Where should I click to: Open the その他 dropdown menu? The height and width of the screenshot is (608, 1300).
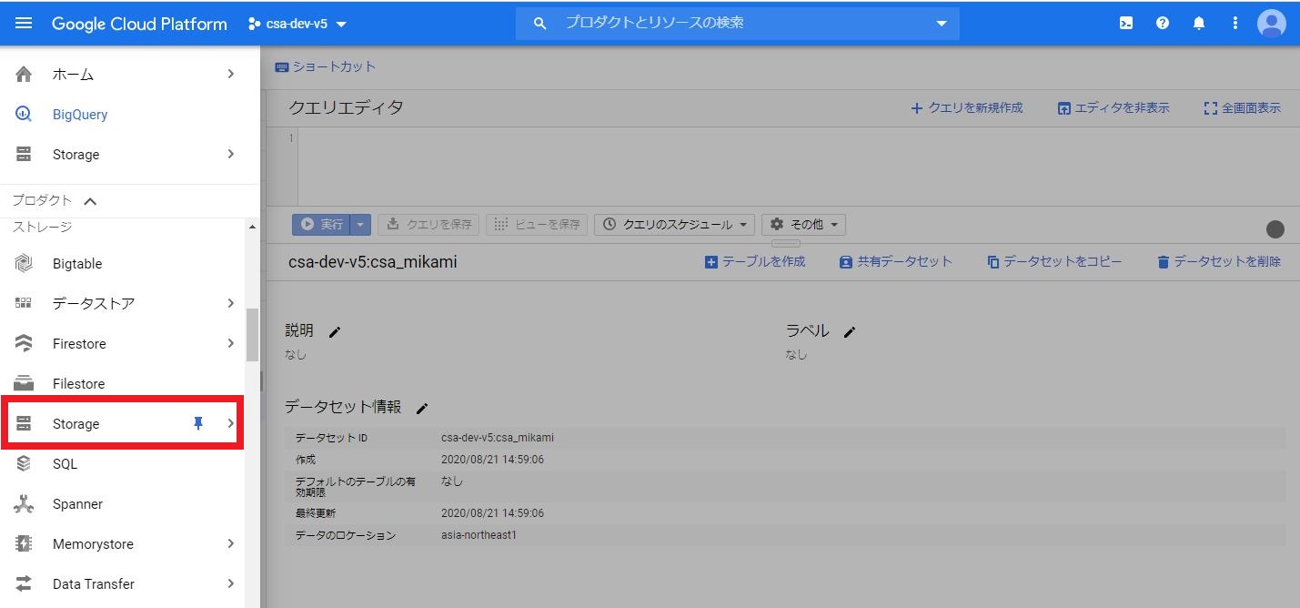click(x=802, y=224)
